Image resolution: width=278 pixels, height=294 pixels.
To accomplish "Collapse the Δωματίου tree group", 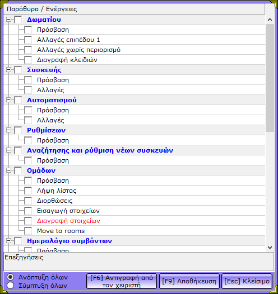I will pyautogui.click(x=8, y=20).
